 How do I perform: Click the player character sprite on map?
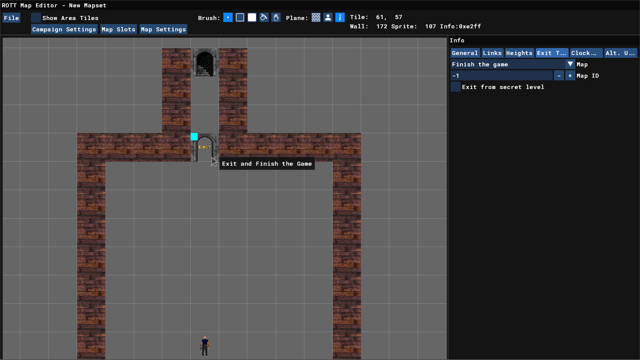click(205, 346)
